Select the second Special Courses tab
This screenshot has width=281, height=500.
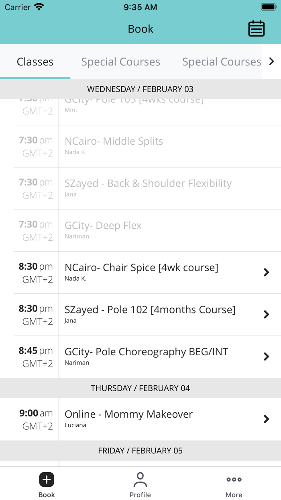pyautogui.click(x=221, y=62)
